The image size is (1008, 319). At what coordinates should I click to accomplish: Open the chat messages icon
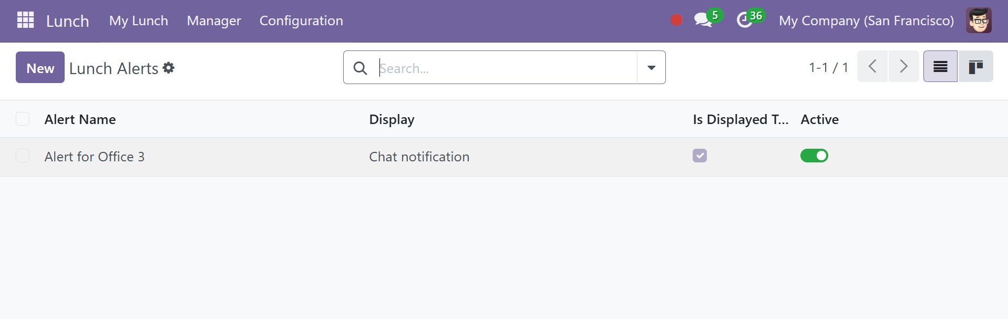point(703,20)
